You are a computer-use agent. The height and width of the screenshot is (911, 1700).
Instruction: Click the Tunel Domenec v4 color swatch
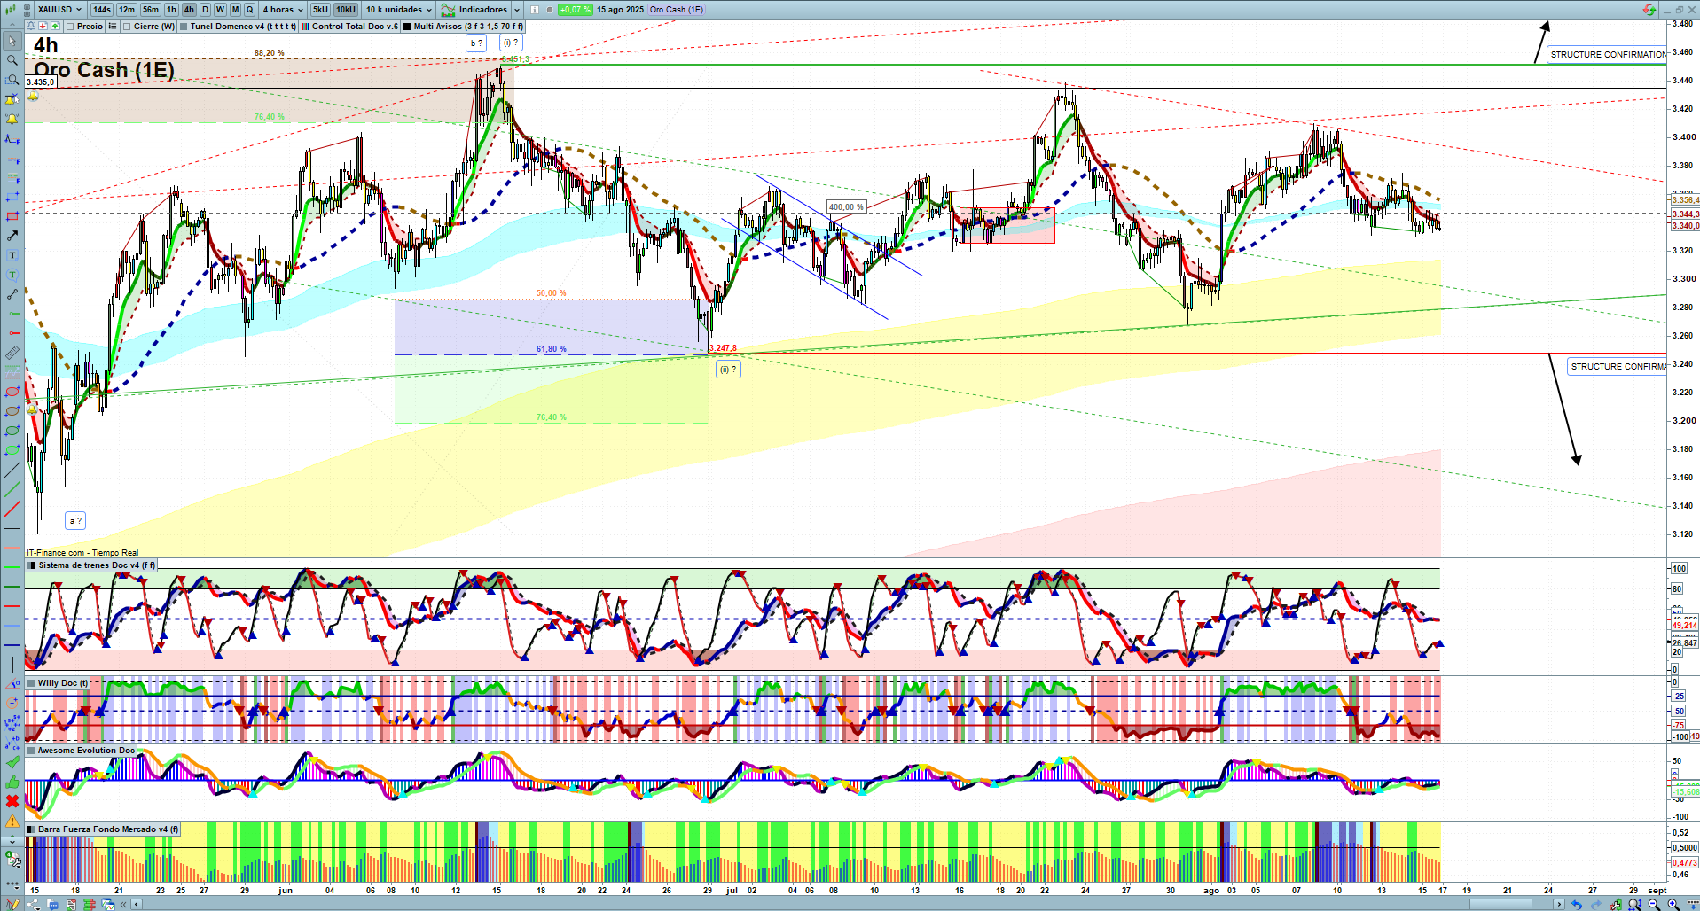coord(184,27)
